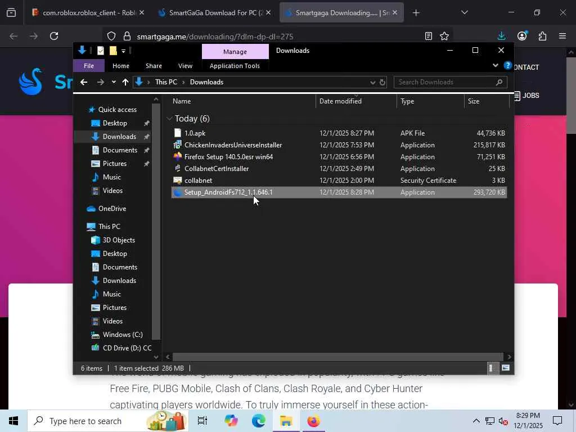Open Firefox tab list dropdown chevron
The width and height of the screenshot is (576, 432).
(464, 12)
